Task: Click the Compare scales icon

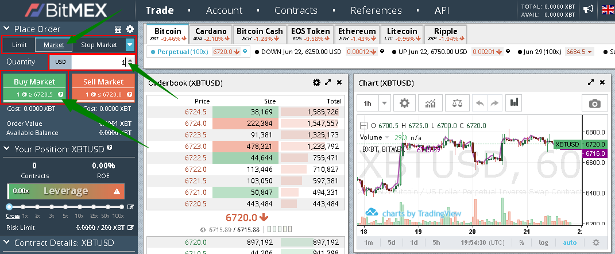Action: coord(457,103)
